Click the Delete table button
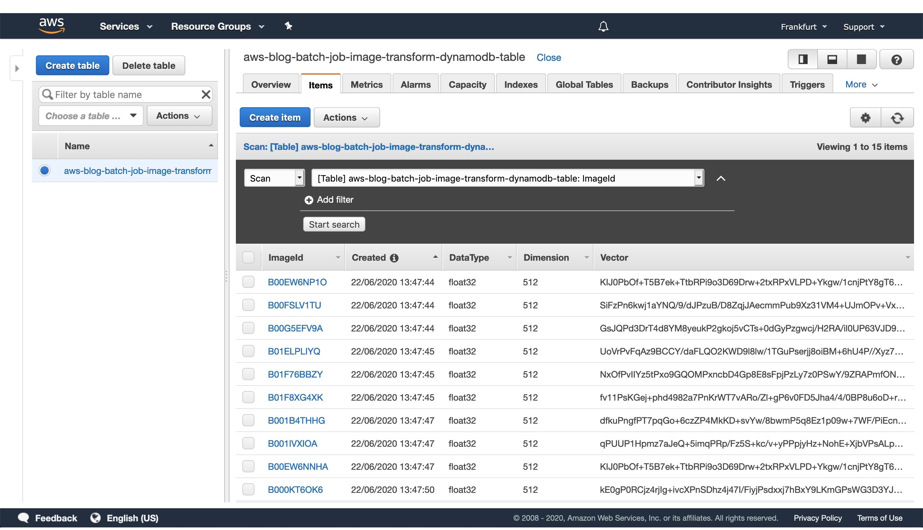This screenshot has width=923, height=530. [149, 66]
